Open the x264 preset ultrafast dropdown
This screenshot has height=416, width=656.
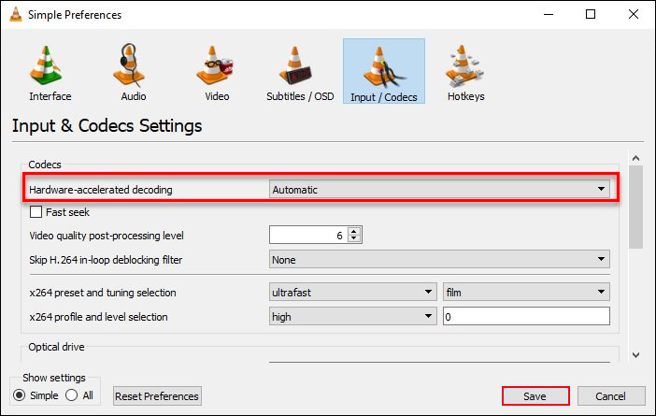[352, 292]
